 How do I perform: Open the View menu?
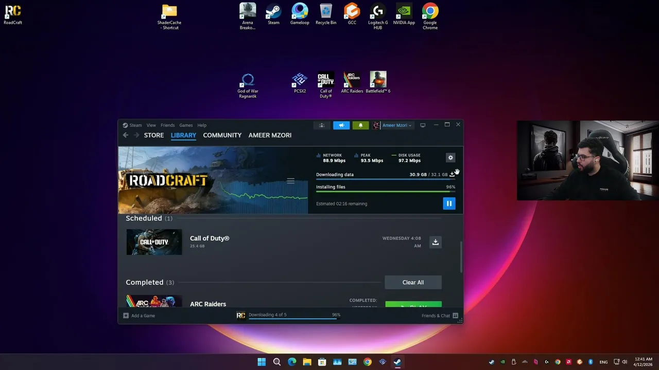pyautogui.click(x=151, y=125)
